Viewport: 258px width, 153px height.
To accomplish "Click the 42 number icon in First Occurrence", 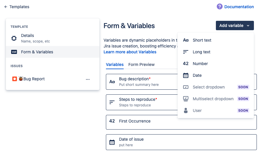I will tap(112, 121).
